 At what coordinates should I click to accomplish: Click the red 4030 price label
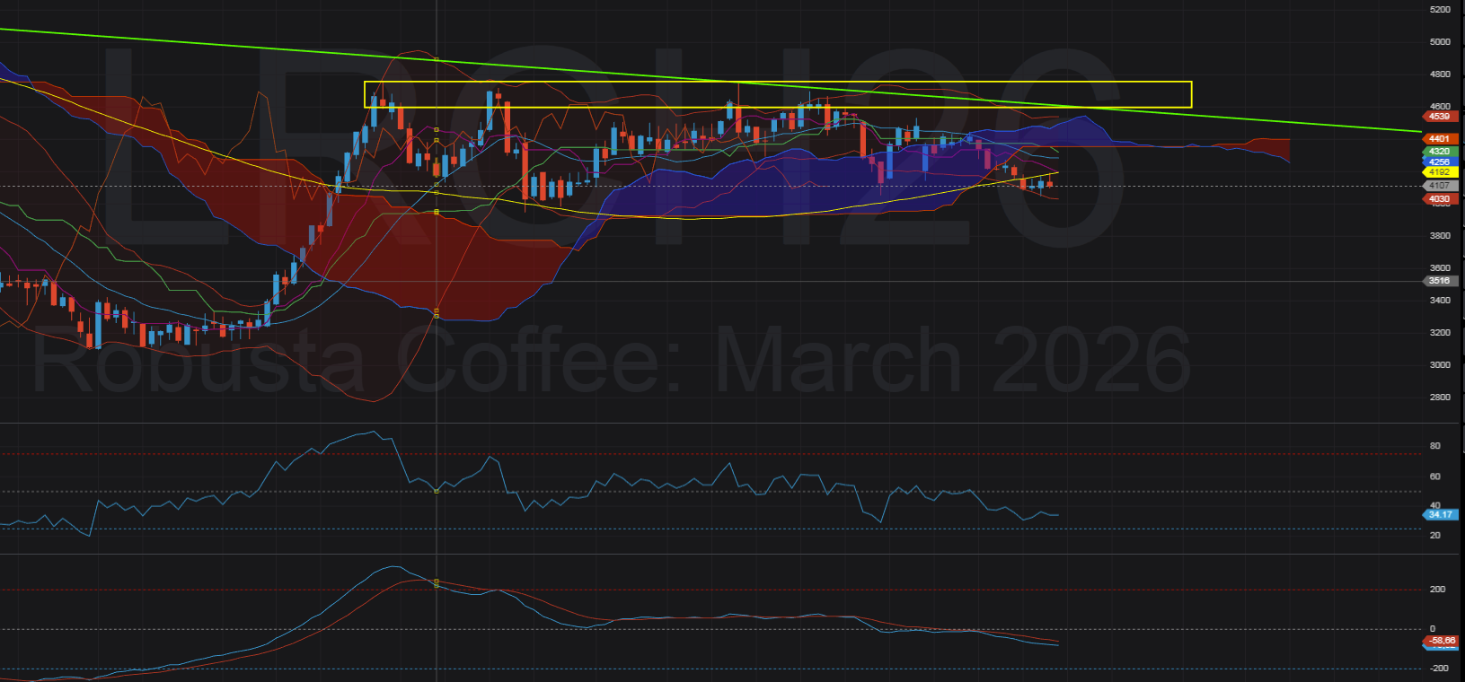(1439, 199)
